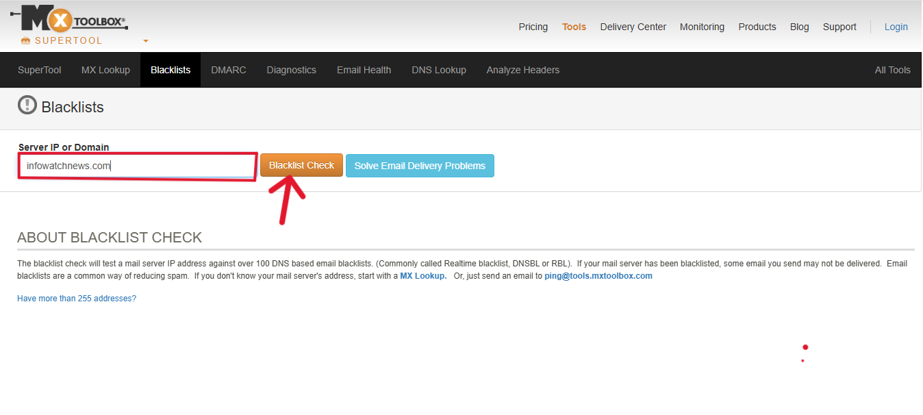Open the Monitoring menu item
This screenshot has height=415, width=923.
[702, 27]
